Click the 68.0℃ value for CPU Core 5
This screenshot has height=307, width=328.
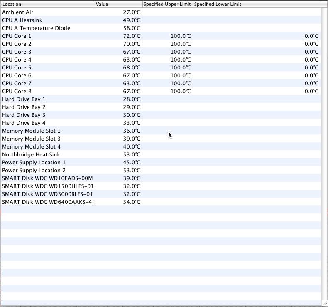132,67
